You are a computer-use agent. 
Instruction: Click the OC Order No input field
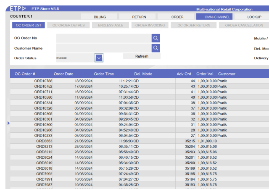(x=104, y=38)
